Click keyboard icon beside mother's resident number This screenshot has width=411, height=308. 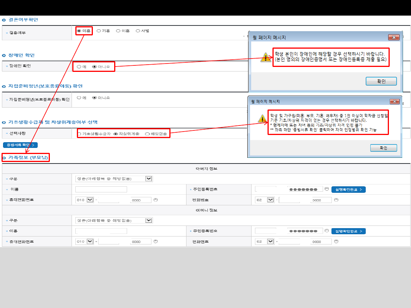pyautogui.click(x=327, y=231)
